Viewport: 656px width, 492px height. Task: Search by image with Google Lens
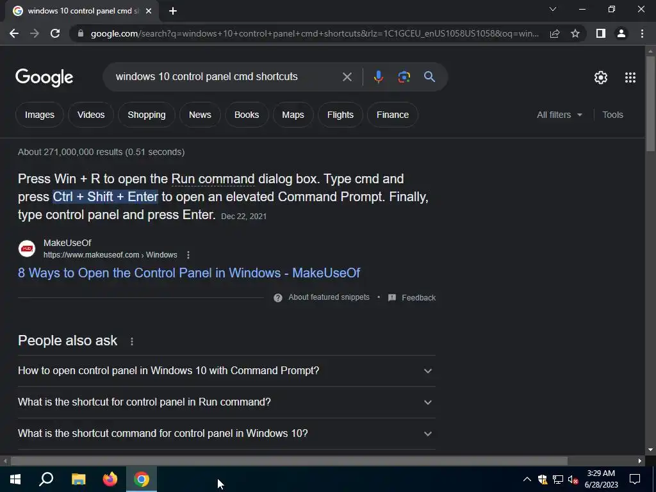(404, 77)
